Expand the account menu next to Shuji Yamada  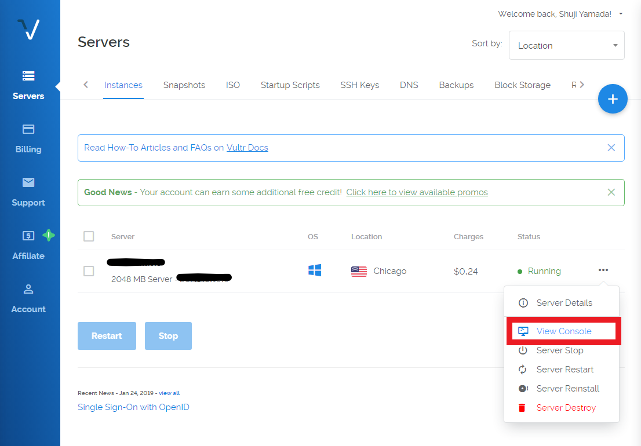point(620,13)
